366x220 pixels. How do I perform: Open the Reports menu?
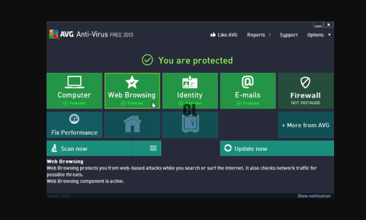tap(256, 35)
